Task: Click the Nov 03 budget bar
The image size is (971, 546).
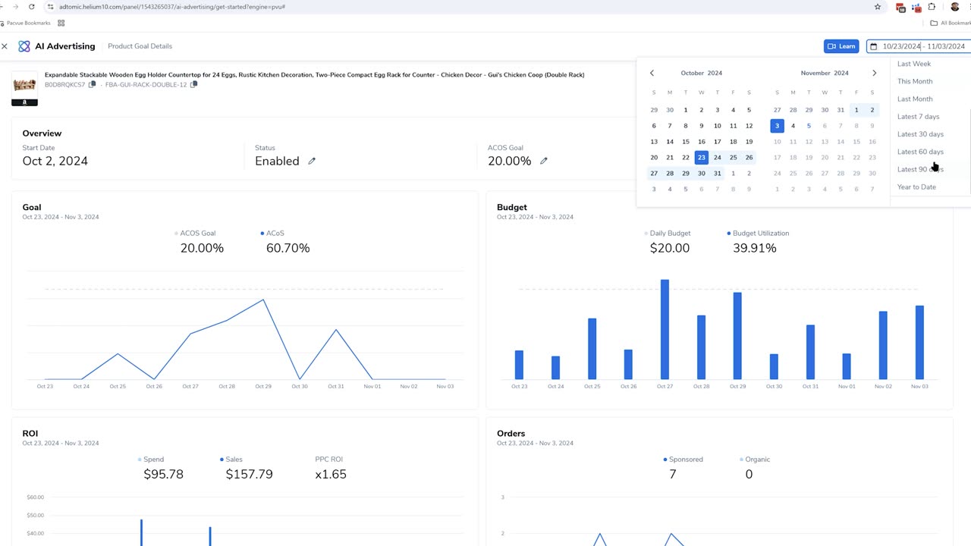Action: pos(919,343)
